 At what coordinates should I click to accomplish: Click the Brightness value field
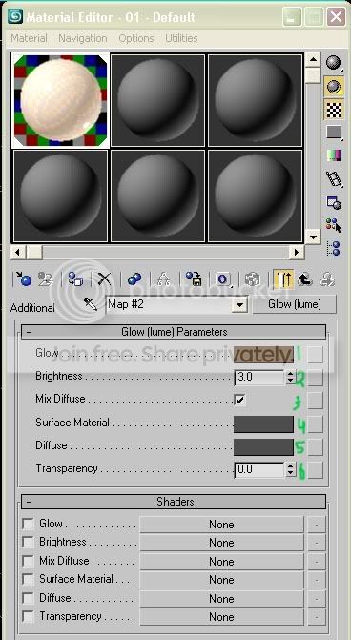pos(259,377)
